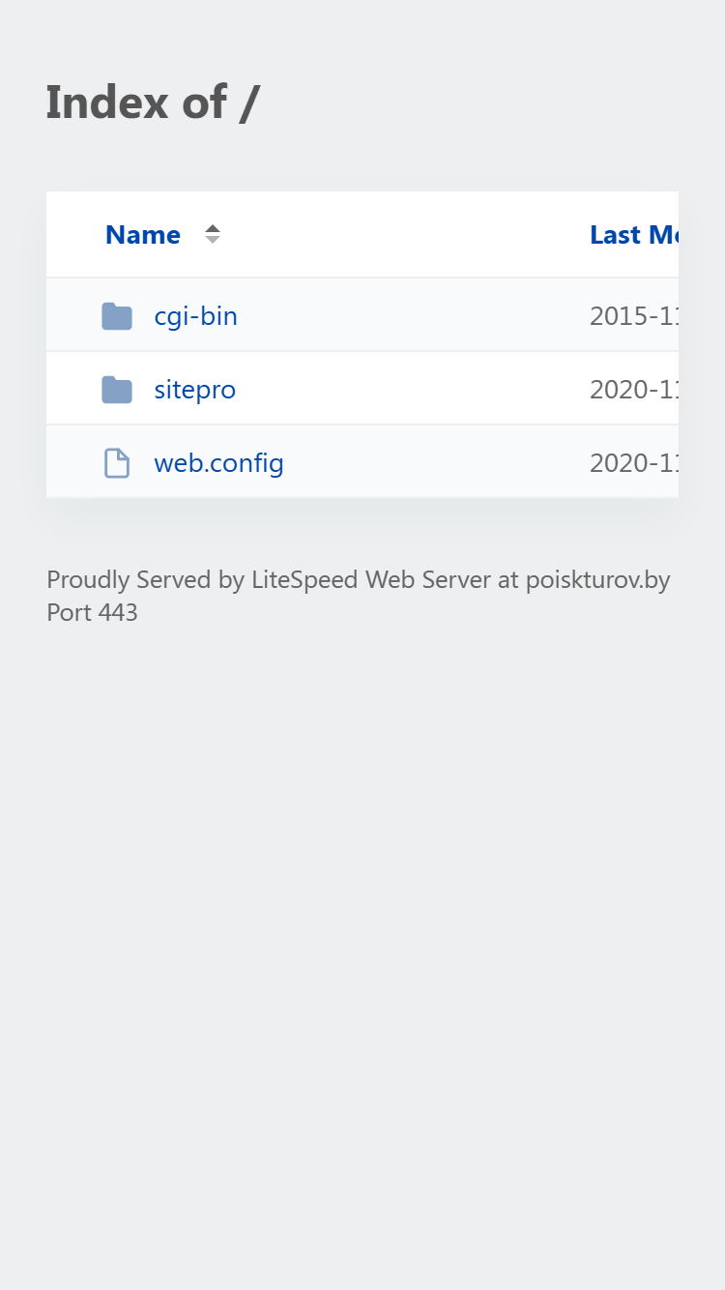Click the 'Port 443' footer text
This screenshot has height=1290, width=725.
92,612
